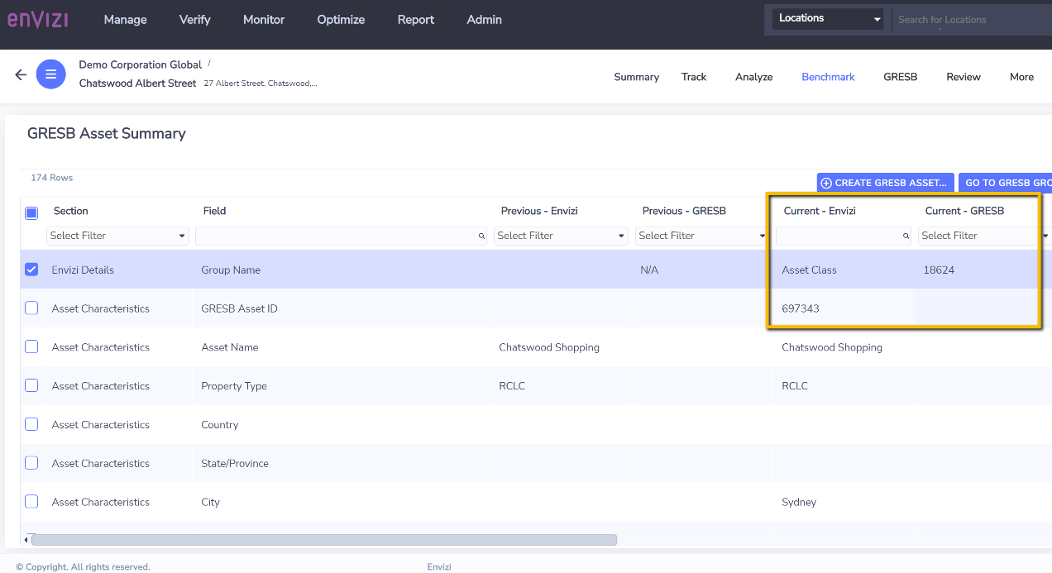Sort by the Current - GRESB column header

tap(964, 211)
